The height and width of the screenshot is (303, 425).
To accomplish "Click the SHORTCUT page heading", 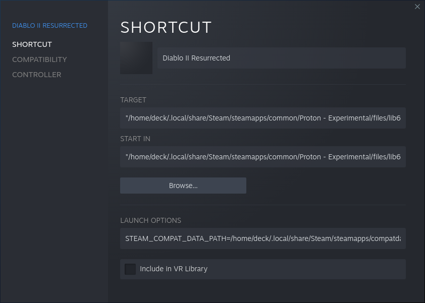I will pyautogui.click(x=166, y=27).
